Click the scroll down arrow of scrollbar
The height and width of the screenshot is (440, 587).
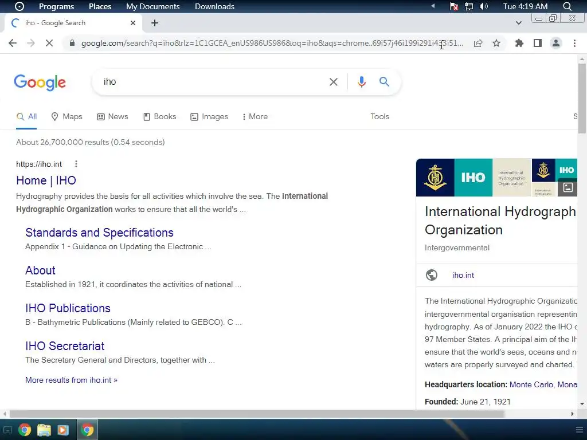click(x=582, y=404)
